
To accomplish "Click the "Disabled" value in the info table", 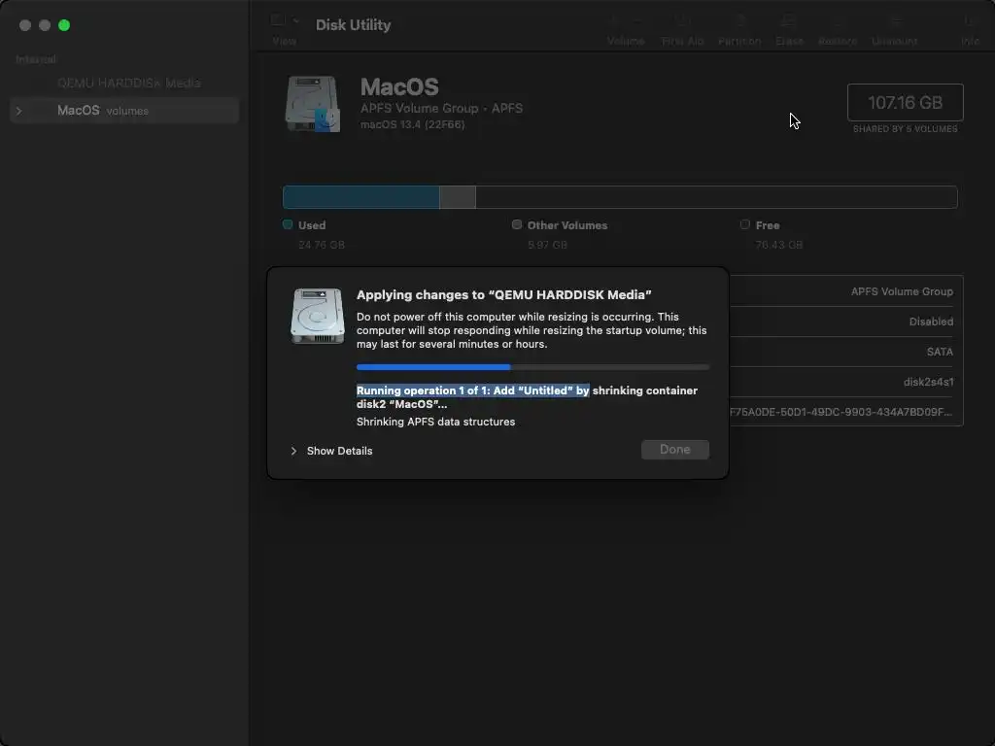I will coord(931,322).
